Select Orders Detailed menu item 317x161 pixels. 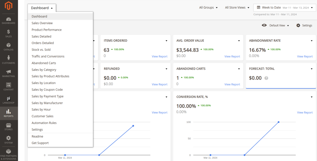pos(61,43)
